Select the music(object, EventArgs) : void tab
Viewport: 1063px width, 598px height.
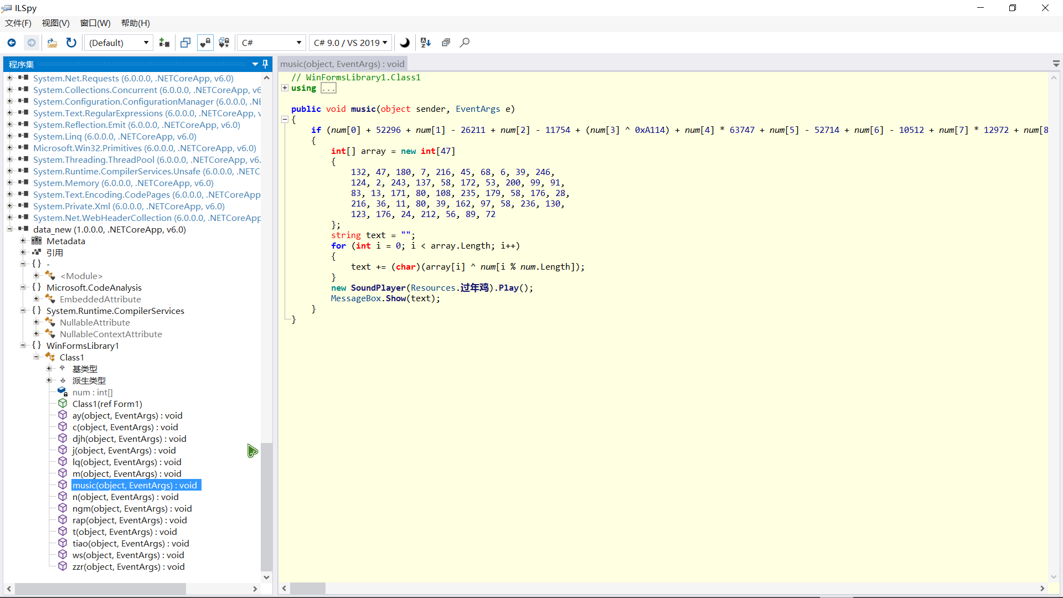pyautogui.click(x=342, y=64)
